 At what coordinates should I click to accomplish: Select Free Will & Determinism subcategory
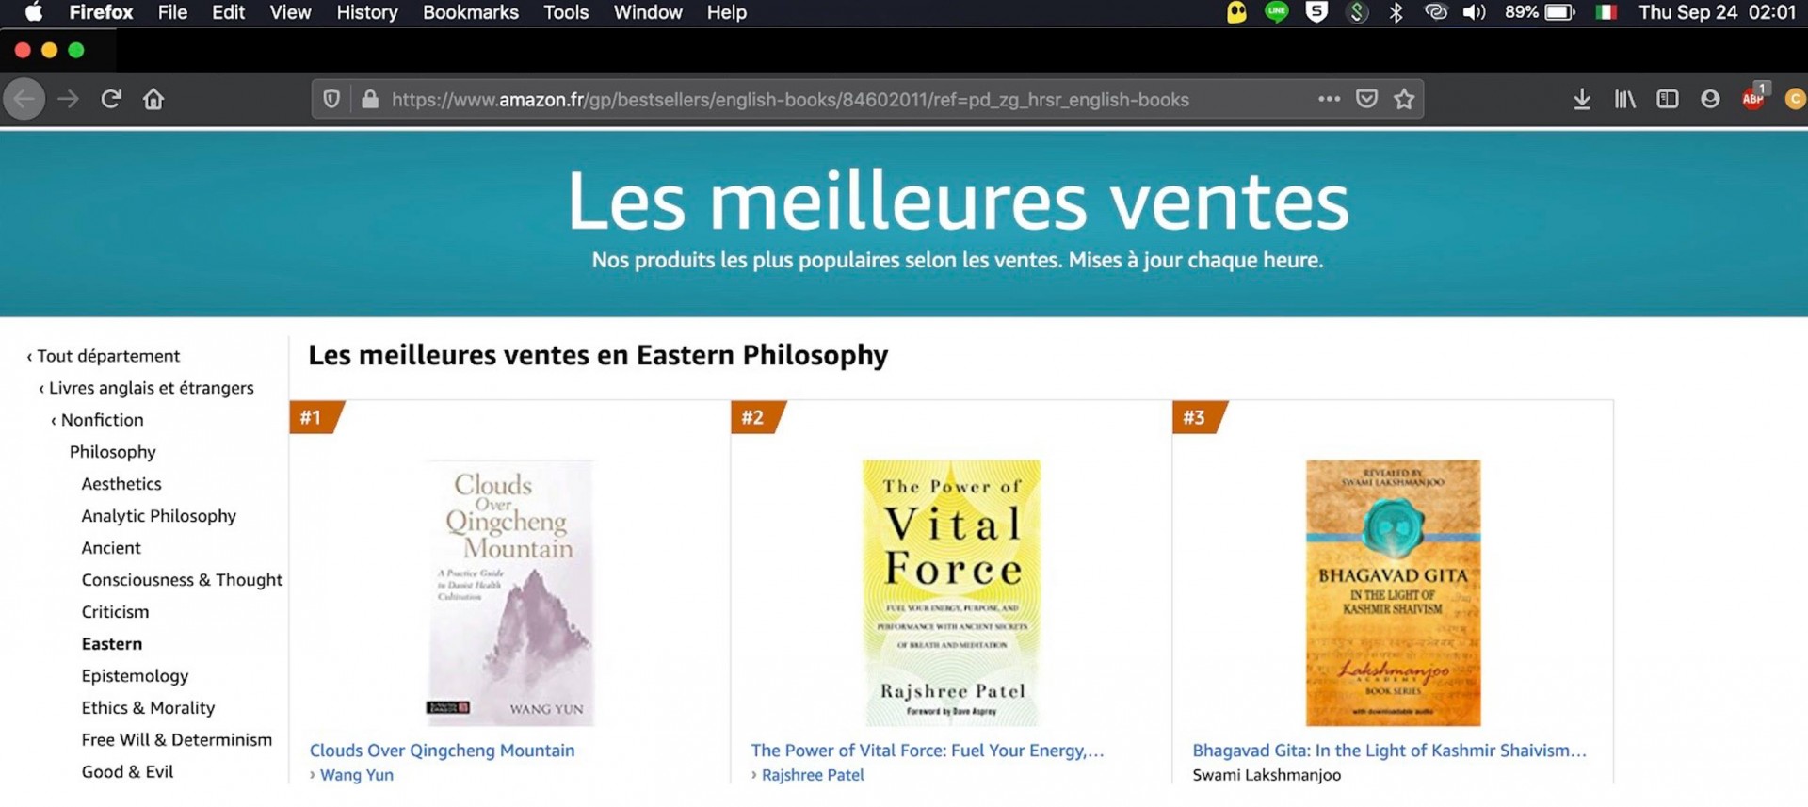pos(177,740)
